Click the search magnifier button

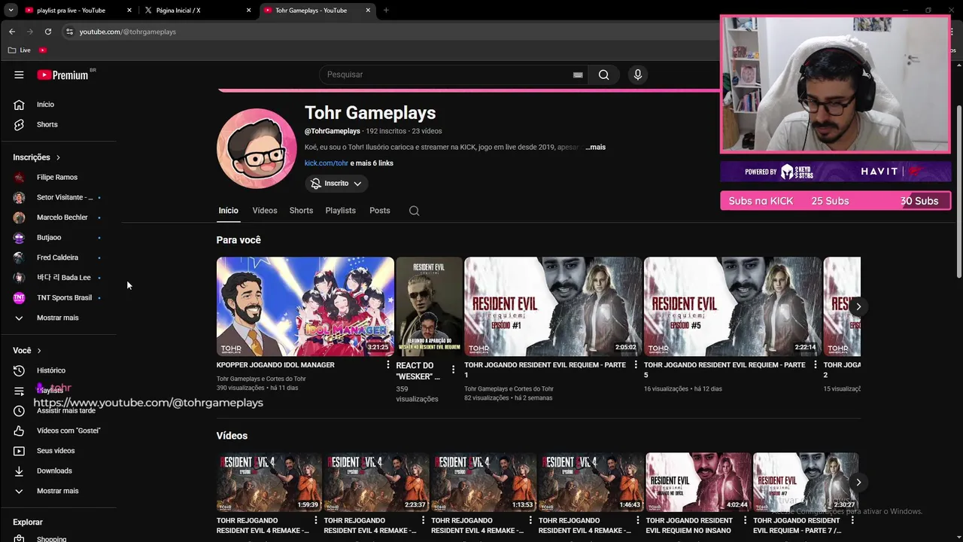[x=603, y=75]
